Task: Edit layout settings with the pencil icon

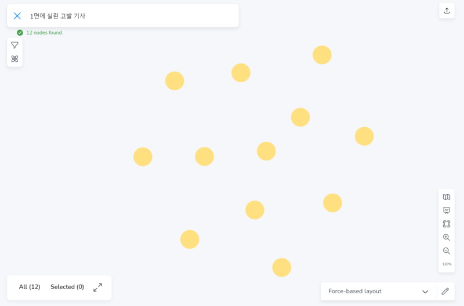Action: point(445,292)
